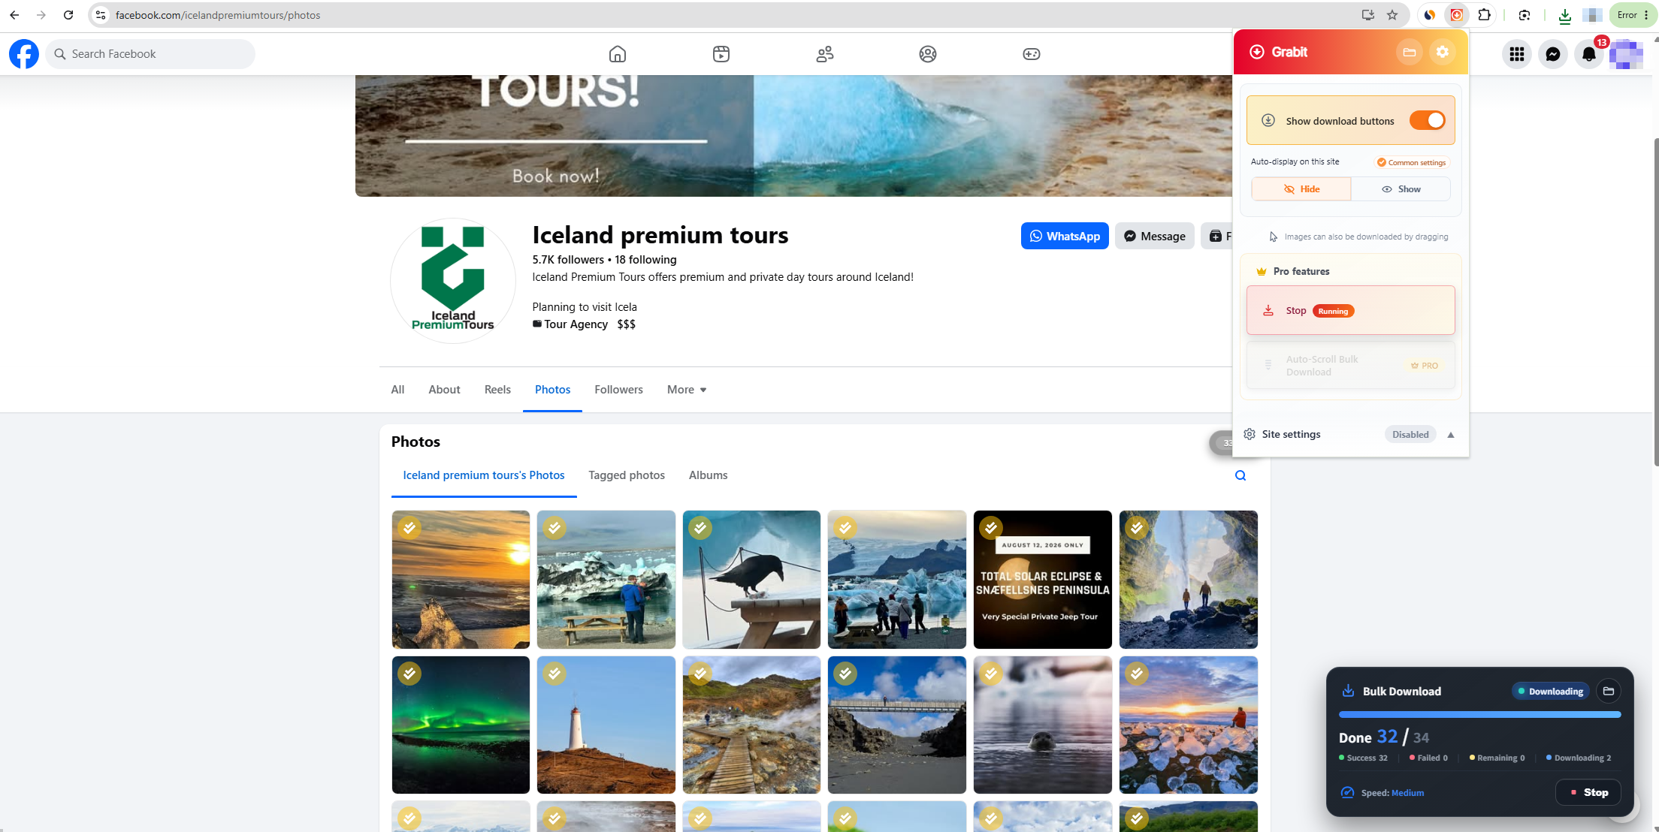Toggle checkmark on the seal photo
Viewport: 1659px width, 832px height.
tap(991, 674)
